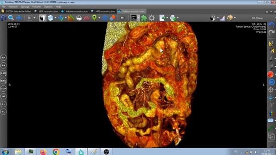Open the Windows Start menu
This screenshot has height=155, width=276.
5,152
